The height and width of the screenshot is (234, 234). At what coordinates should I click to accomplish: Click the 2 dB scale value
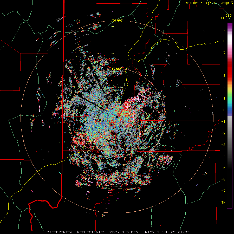click(x=224, y=87)
